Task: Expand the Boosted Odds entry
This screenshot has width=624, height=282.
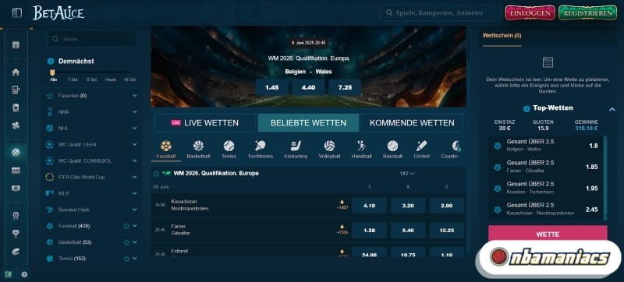Action: click(134, 210)
